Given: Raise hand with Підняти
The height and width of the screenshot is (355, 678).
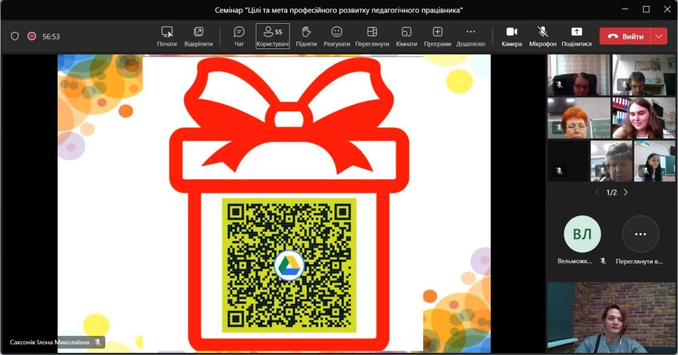Looking at the screenshot, I should 306,36.
